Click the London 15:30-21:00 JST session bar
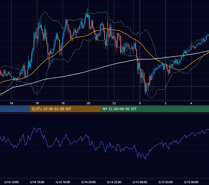 (x=65, y=109)
